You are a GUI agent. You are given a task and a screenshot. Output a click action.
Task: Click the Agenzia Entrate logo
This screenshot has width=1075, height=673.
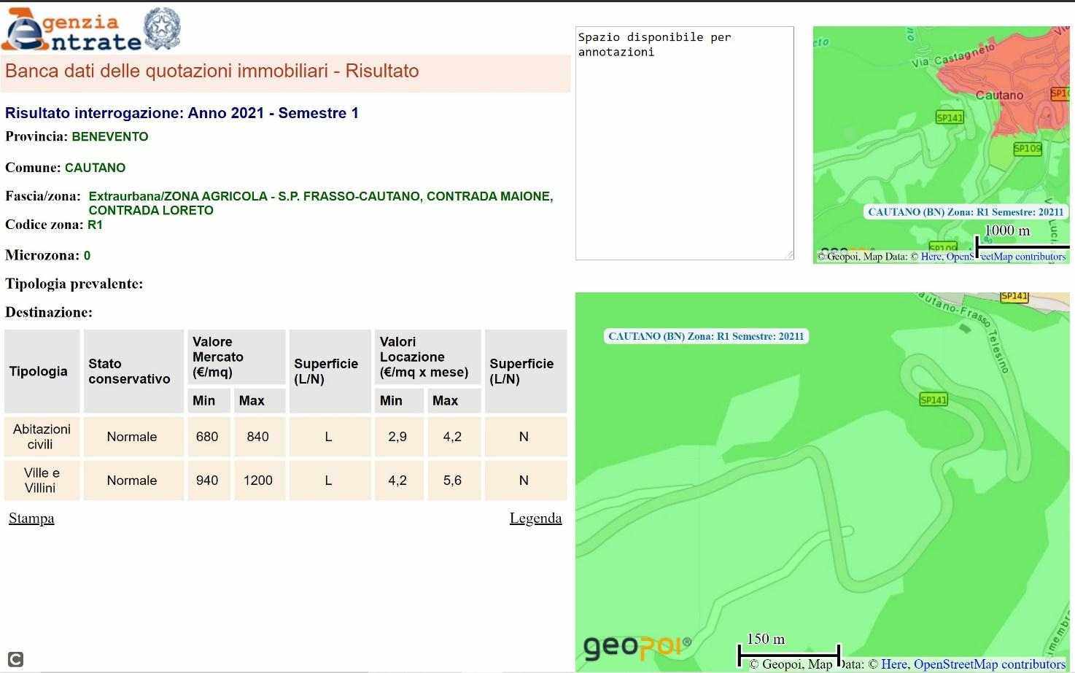click(x=71, y=31)
